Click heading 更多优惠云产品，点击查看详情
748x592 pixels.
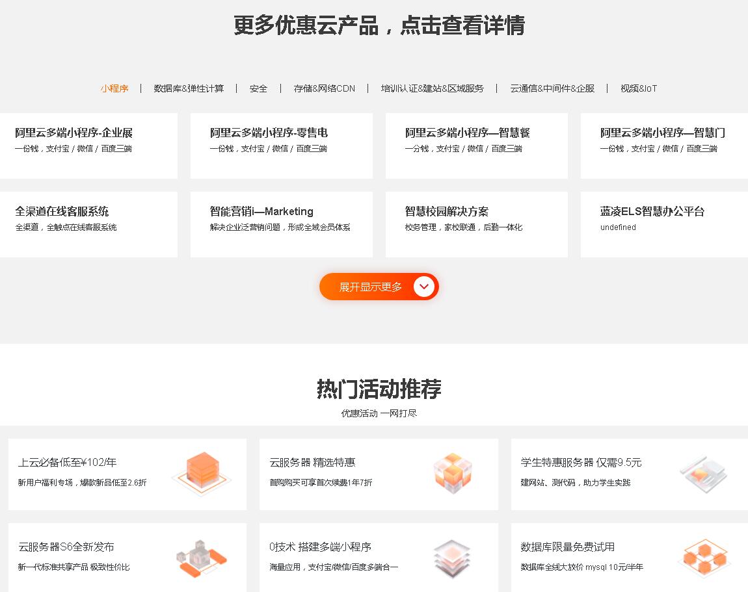379,25
